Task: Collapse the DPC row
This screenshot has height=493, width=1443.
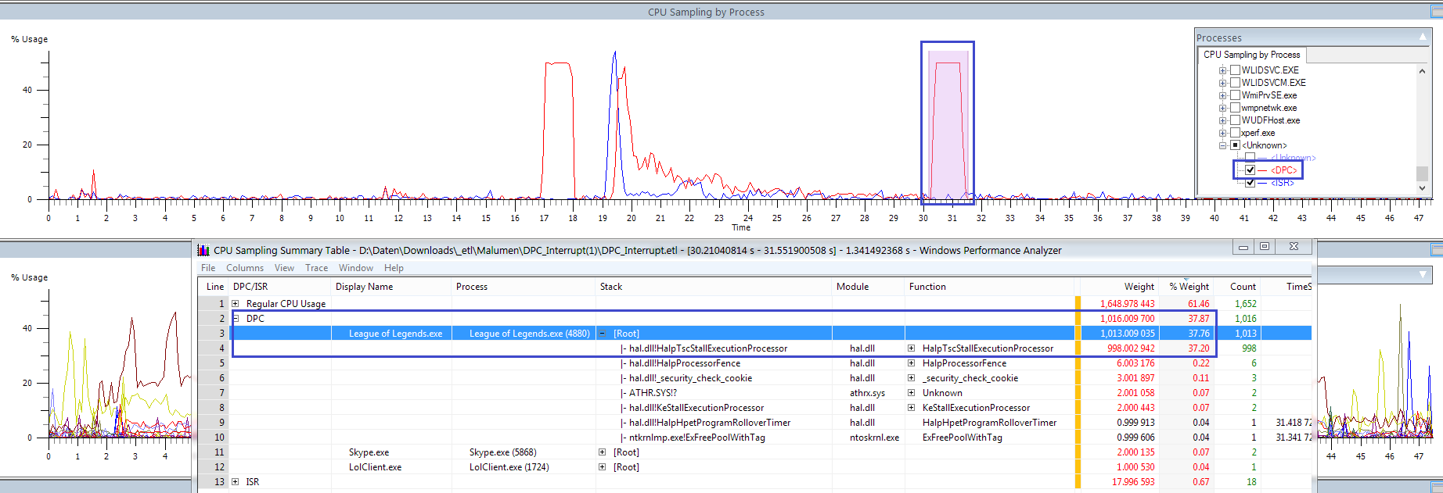Action: click(x=235, y=318)
